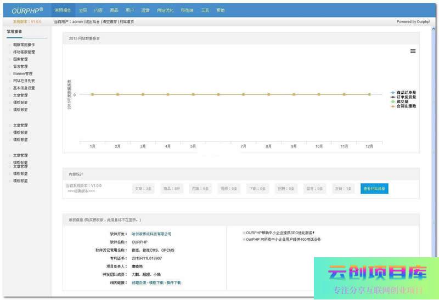Switch to the 常用操作 top tab
This screenshot has height=300, width=439.
[x=63, y=10]
